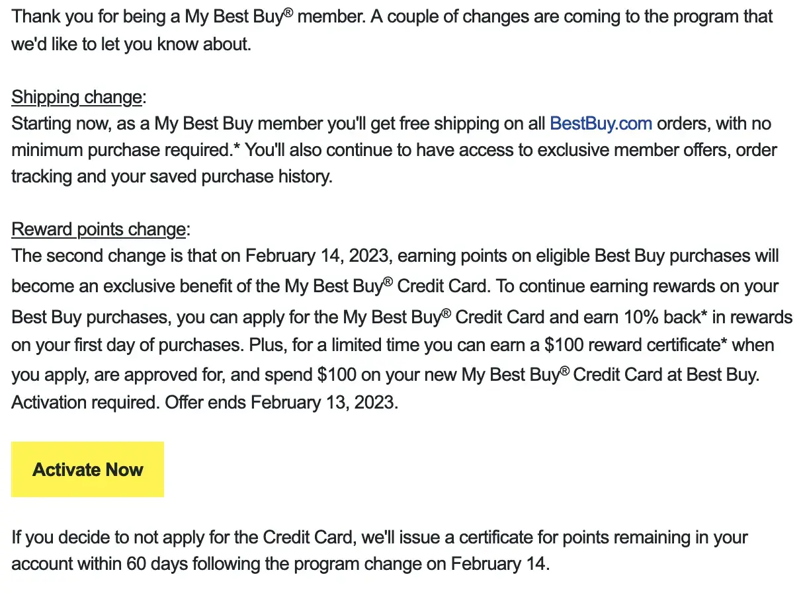Click the "Activation required." text
This screenshot has height=595, width=803.
point(85,402)
